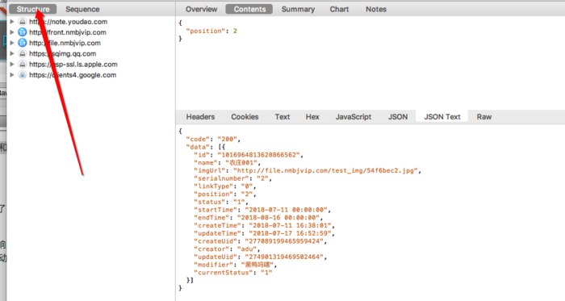Select the ssl.ls.apple.com host entry
The width and height of the screenshot is (565, 301).
click(x=73, y=64)
